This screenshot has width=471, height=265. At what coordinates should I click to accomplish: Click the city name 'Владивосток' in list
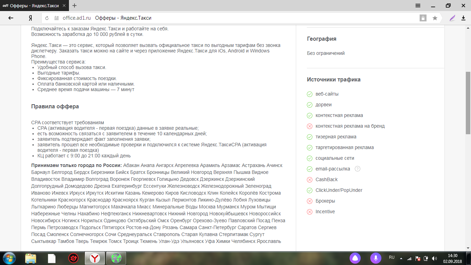[x=46, y=179]
